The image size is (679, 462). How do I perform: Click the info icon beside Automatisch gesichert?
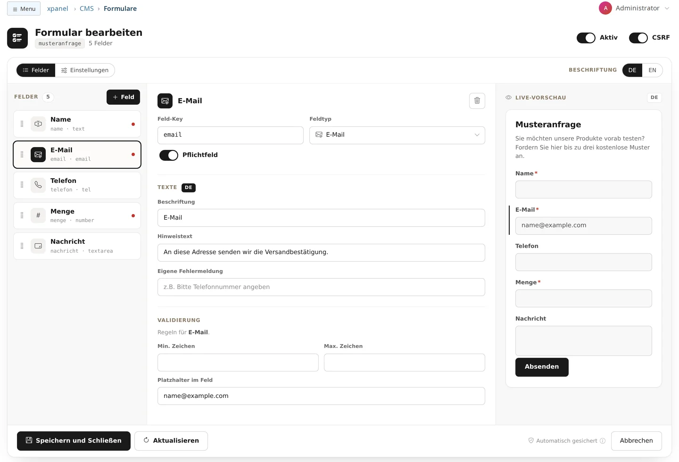(603, 441)
